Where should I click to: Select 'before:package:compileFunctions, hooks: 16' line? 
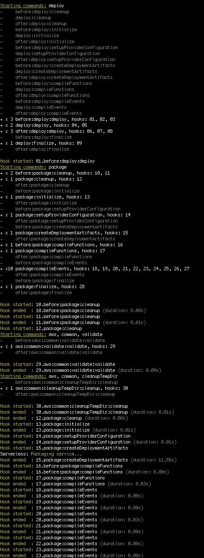point(61,245)
